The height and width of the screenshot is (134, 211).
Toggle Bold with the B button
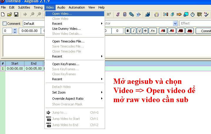click(x=127, y=31)
